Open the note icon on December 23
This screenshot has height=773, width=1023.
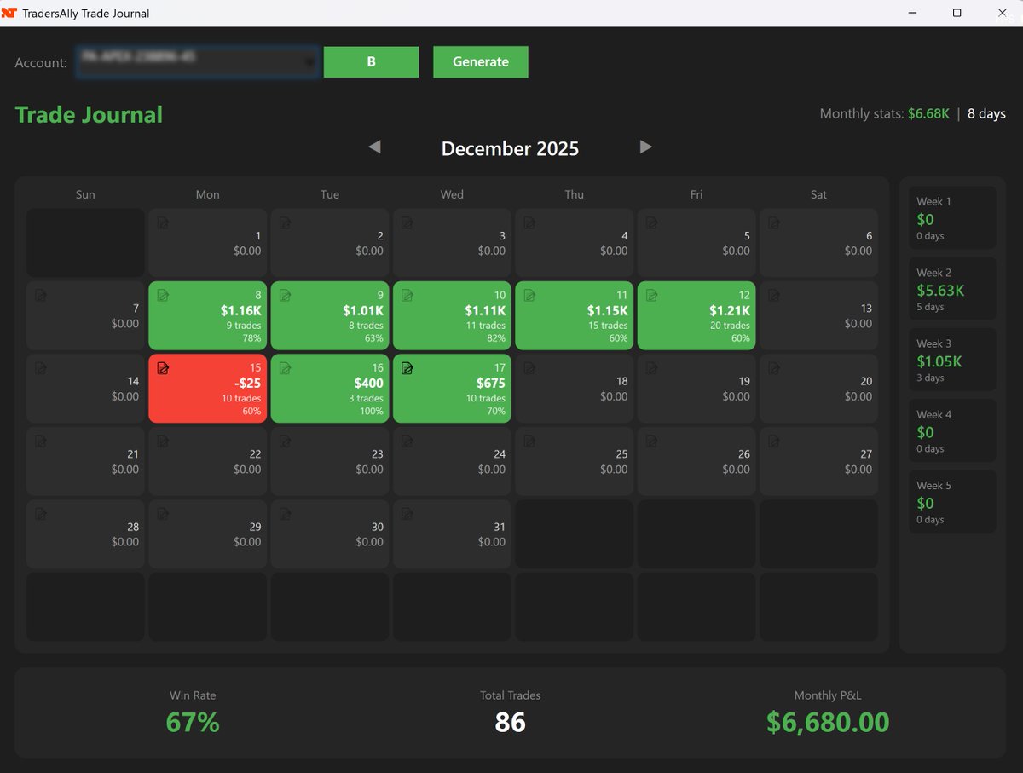pyautogui.click(x=286, y=441)
